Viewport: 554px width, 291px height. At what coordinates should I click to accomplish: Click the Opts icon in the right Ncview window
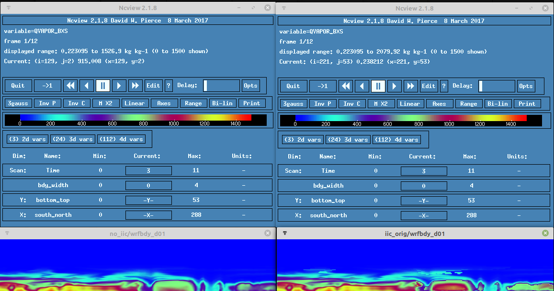(x=526, y=86)
